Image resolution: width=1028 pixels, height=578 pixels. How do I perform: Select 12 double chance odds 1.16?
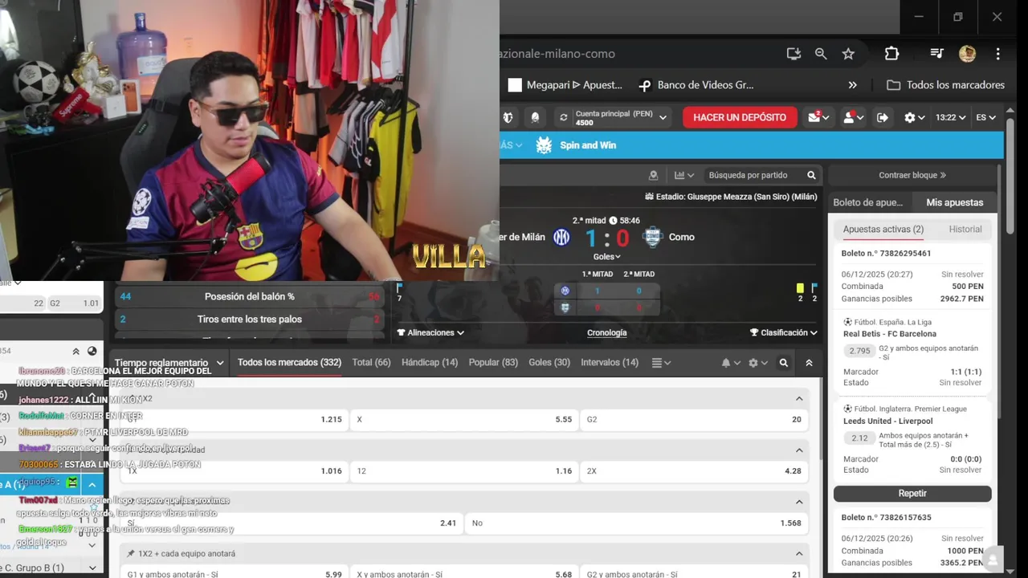[x=463, y=471]
